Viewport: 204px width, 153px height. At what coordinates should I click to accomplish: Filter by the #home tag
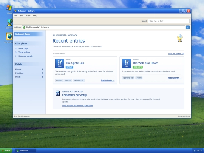(139, 78)
